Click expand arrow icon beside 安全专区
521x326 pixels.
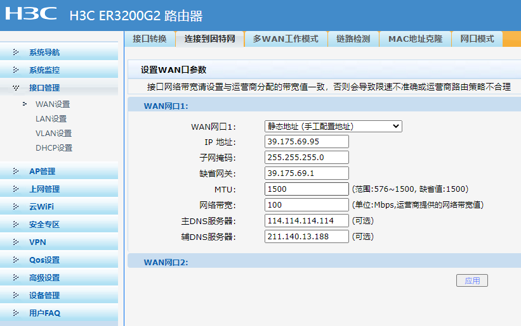pyautogui.click(x=16, y=224)
